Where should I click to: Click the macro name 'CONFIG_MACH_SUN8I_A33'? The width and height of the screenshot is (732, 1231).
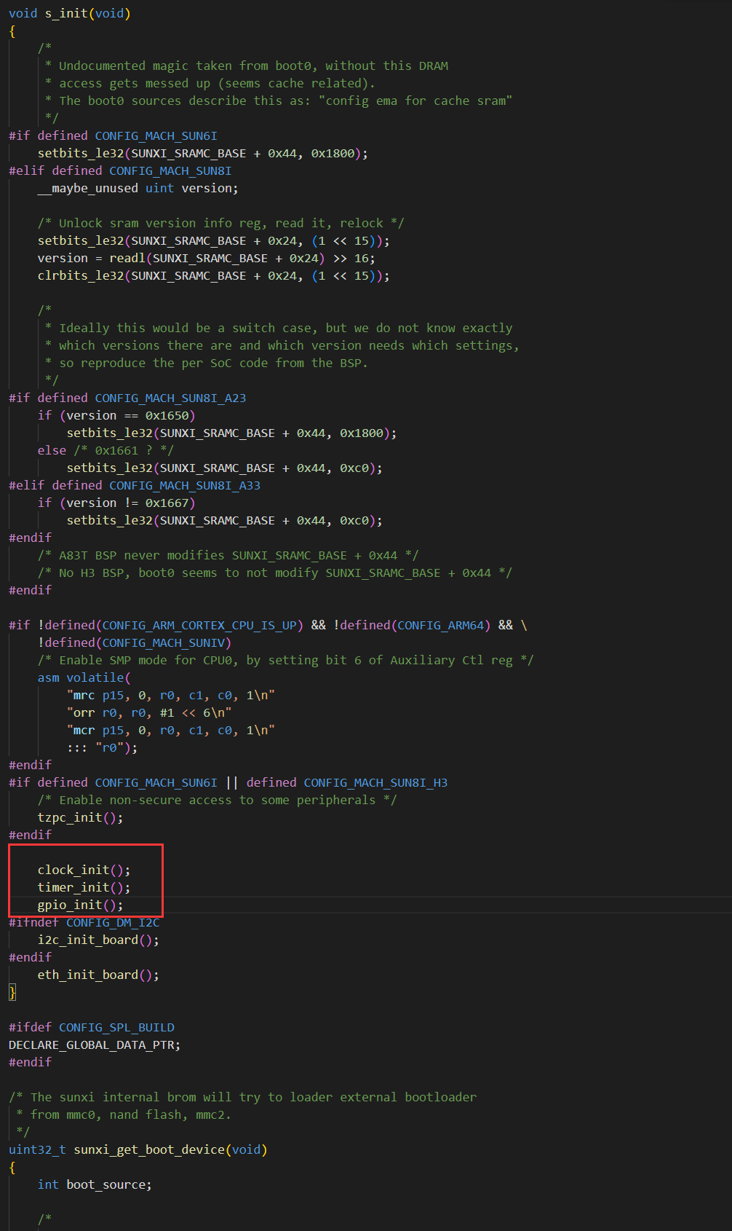click(185, 485)
